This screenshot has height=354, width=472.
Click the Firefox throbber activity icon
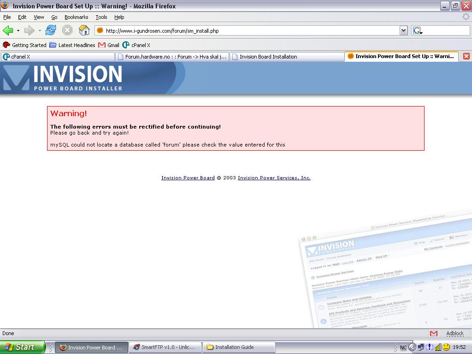(x=466, y=17)
